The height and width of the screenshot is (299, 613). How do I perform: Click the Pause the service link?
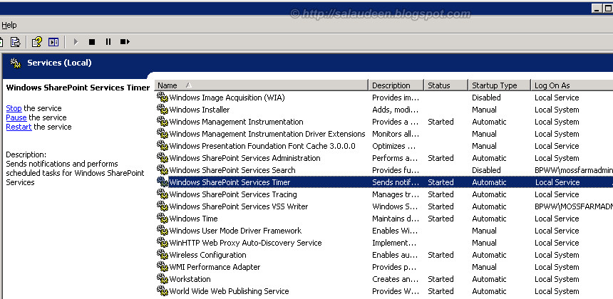[16, 117]
